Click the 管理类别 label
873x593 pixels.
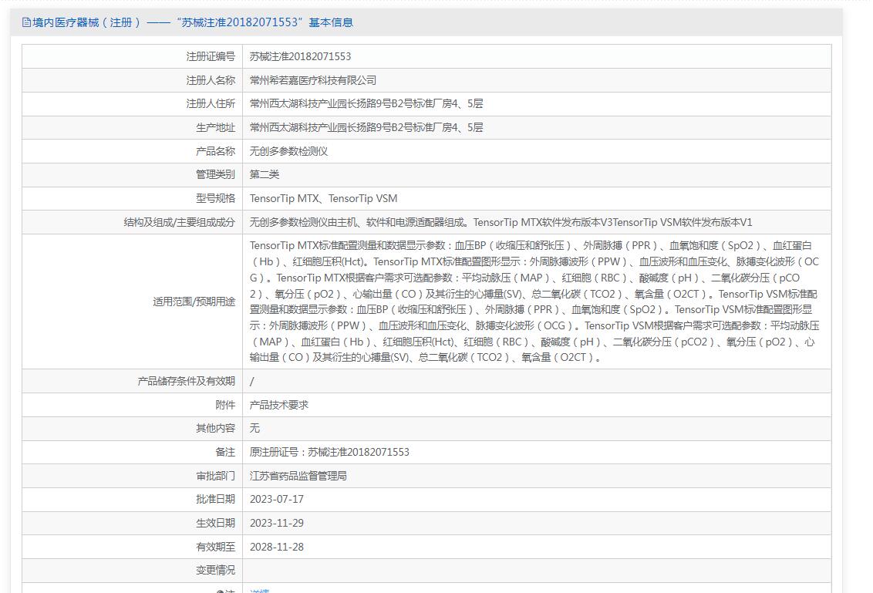(x=215, y=174)
